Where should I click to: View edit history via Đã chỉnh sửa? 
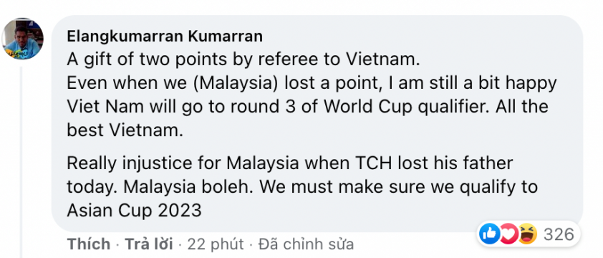[306, 244]
